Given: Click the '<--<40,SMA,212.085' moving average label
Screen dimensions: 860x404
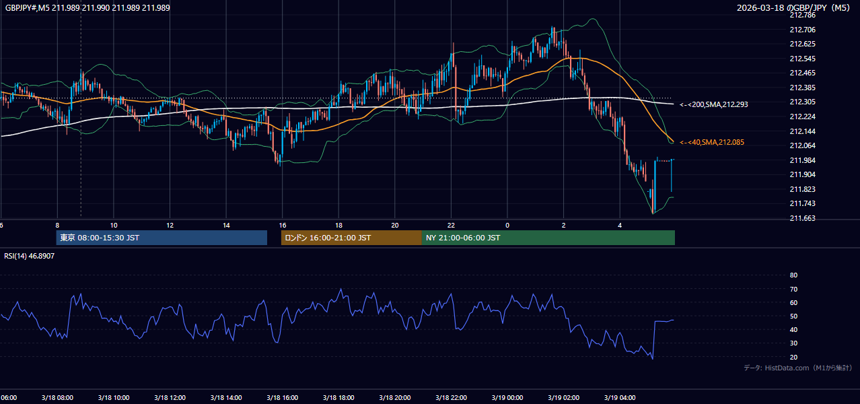Looking at the screenshot, I should [x=711, y=142].
